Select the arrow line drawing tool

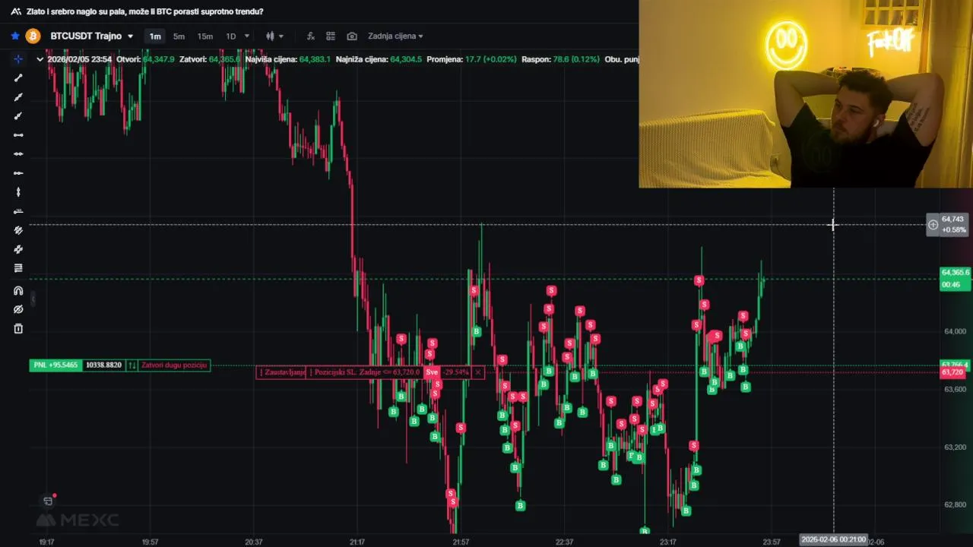tap(18, 116)
